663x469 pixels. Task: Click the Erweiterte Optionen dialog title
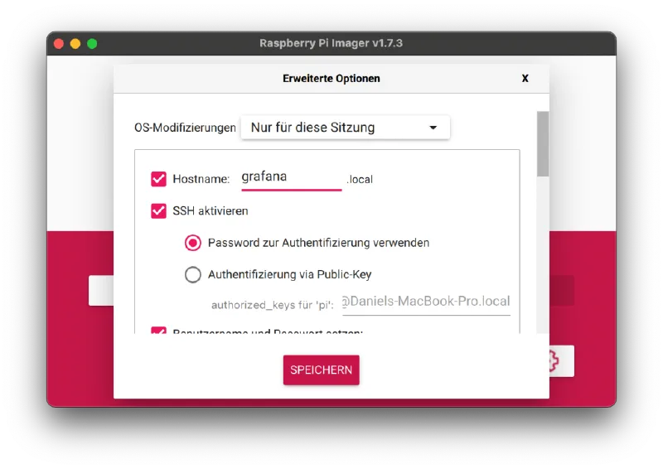click(331, 79)
